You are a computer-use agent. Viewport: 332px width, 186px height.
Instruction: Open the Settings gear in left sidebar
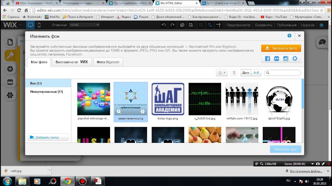pyautogui.click(x=10, y=95)
